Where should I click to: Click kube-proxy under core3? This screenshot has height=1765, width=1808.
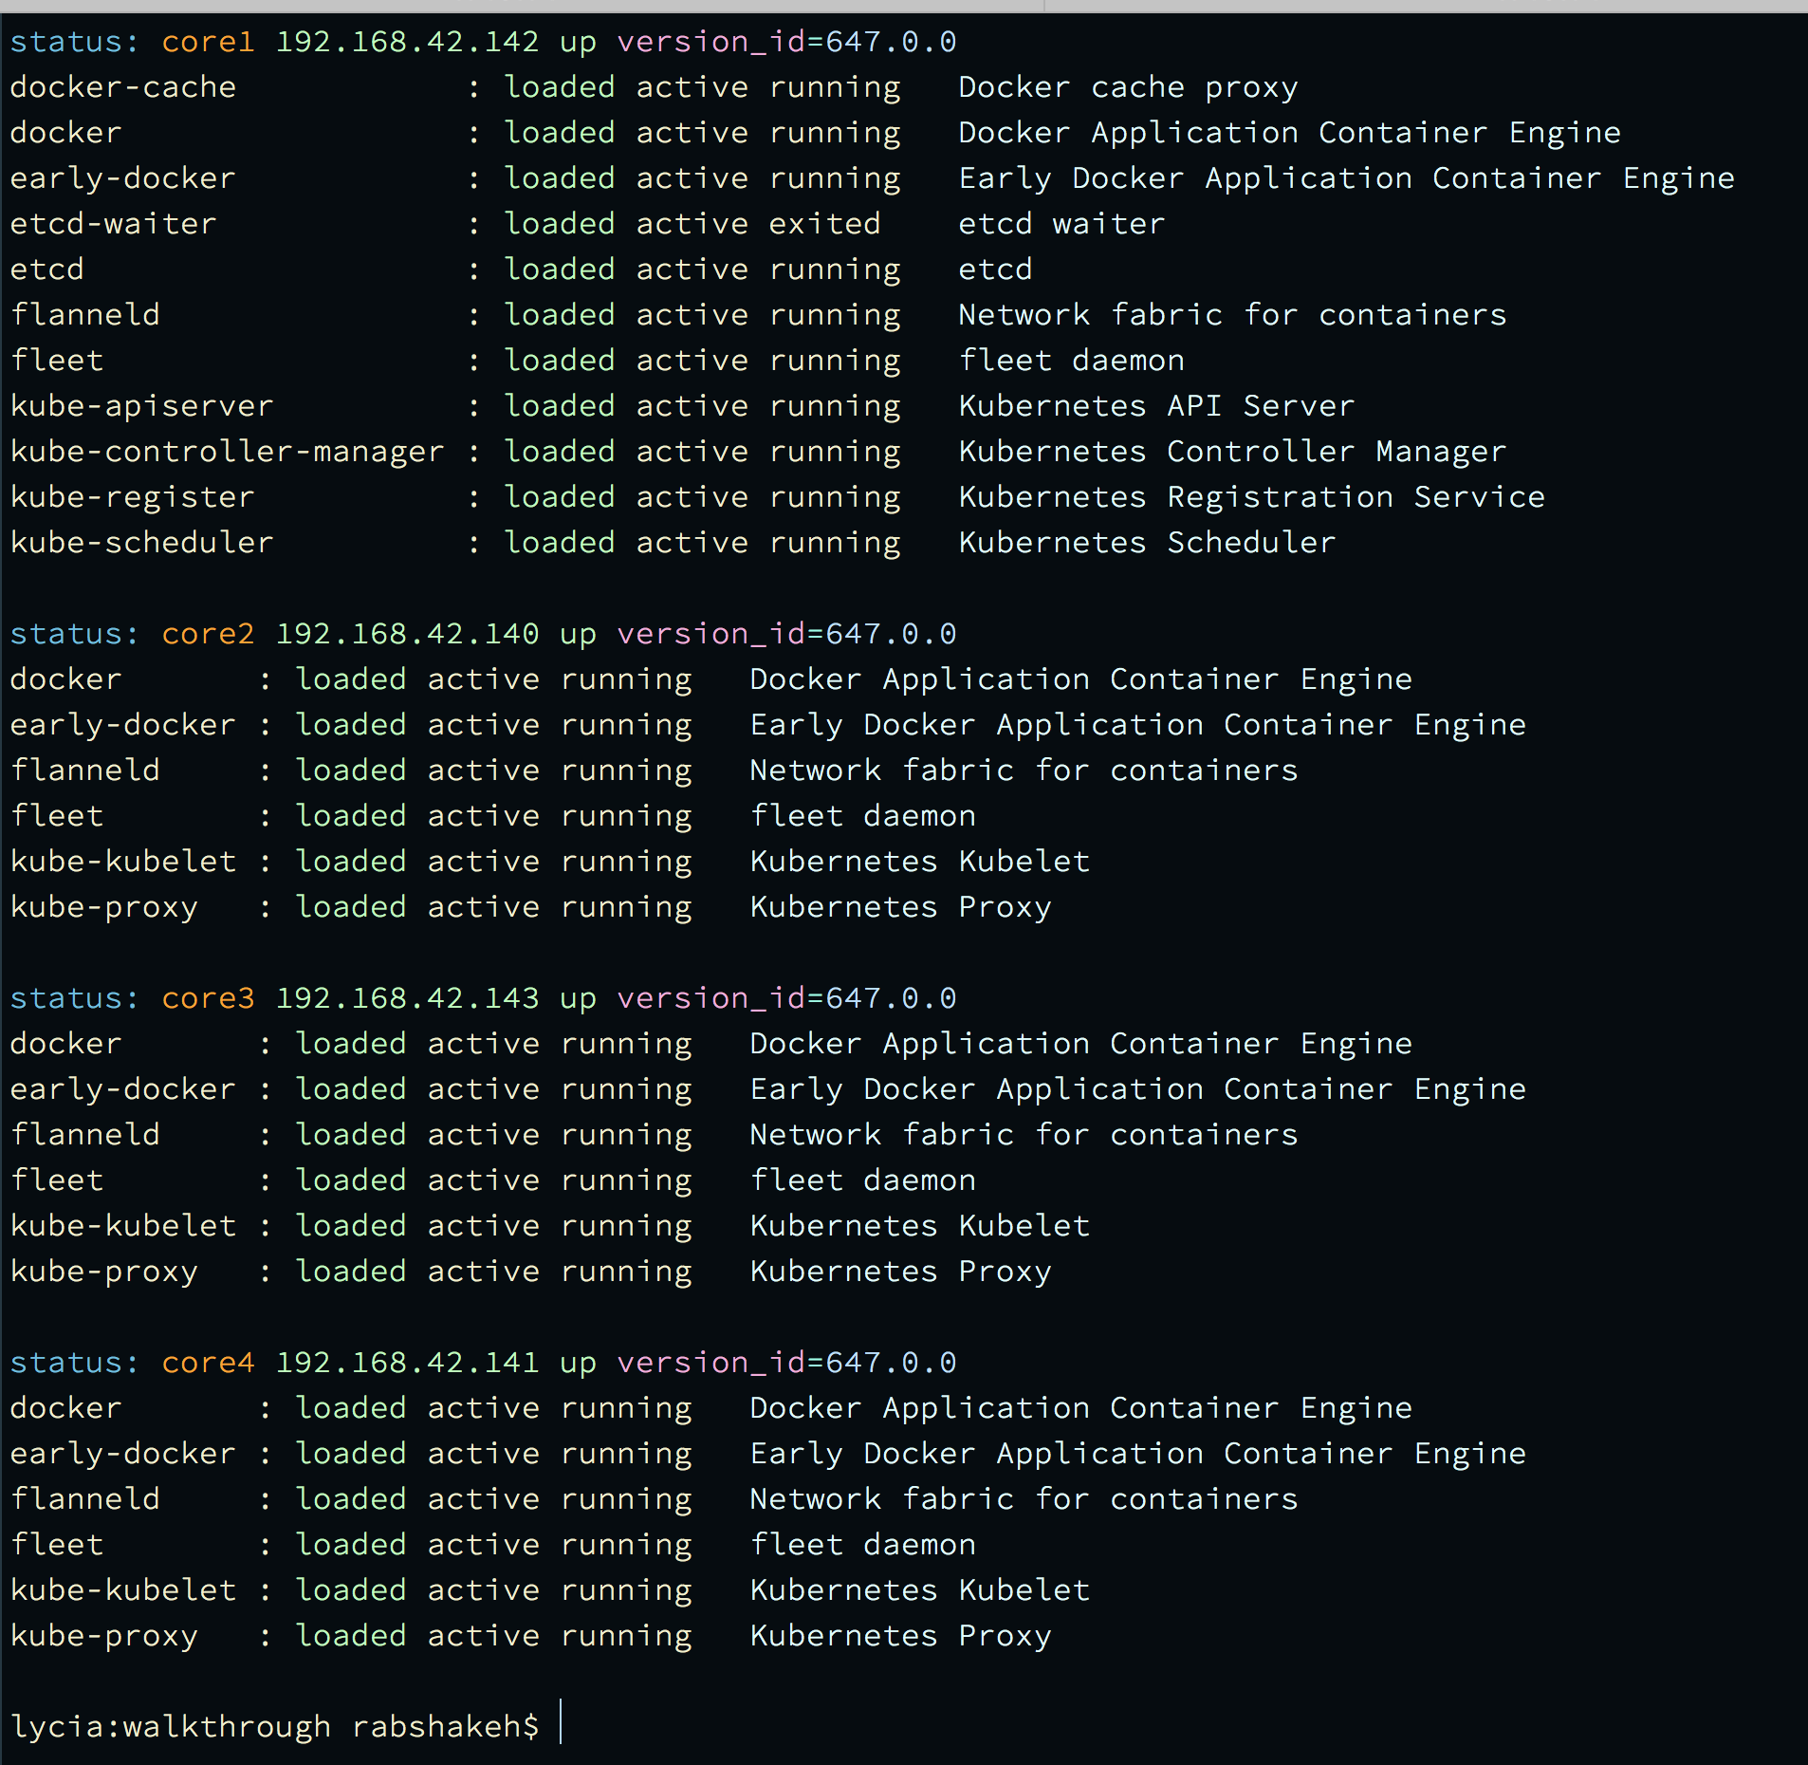[104, 1272]
